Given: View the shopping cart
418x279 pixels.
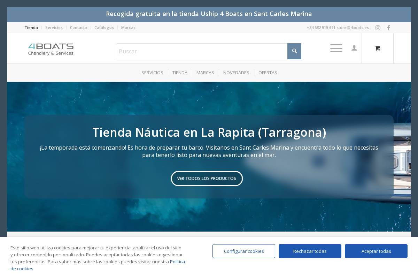Looking at the screenshot, I should coord(378,48).
